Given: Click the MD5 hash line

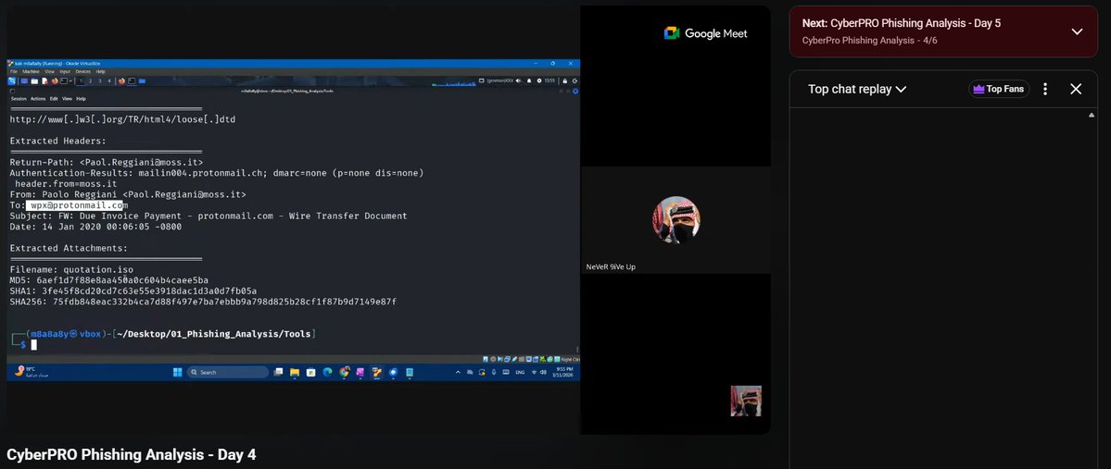Looking at the screenshot, I should pos(109,280).
